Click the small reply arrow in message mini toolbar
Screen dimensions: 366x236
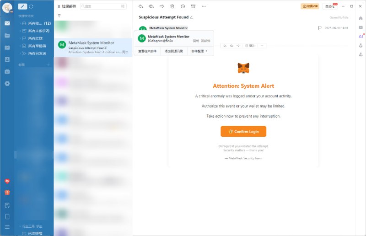[x=225, y=46]
